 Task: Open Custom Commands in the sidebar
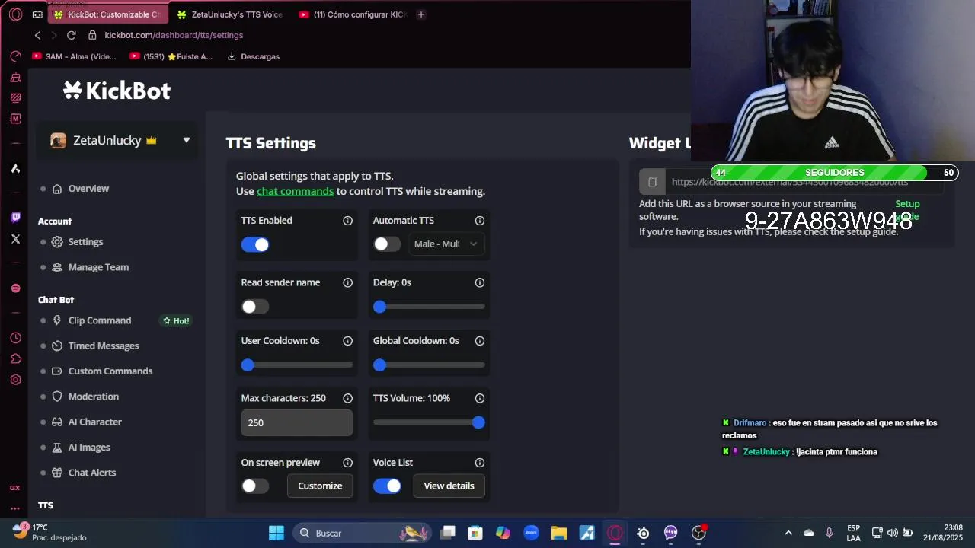110,371
